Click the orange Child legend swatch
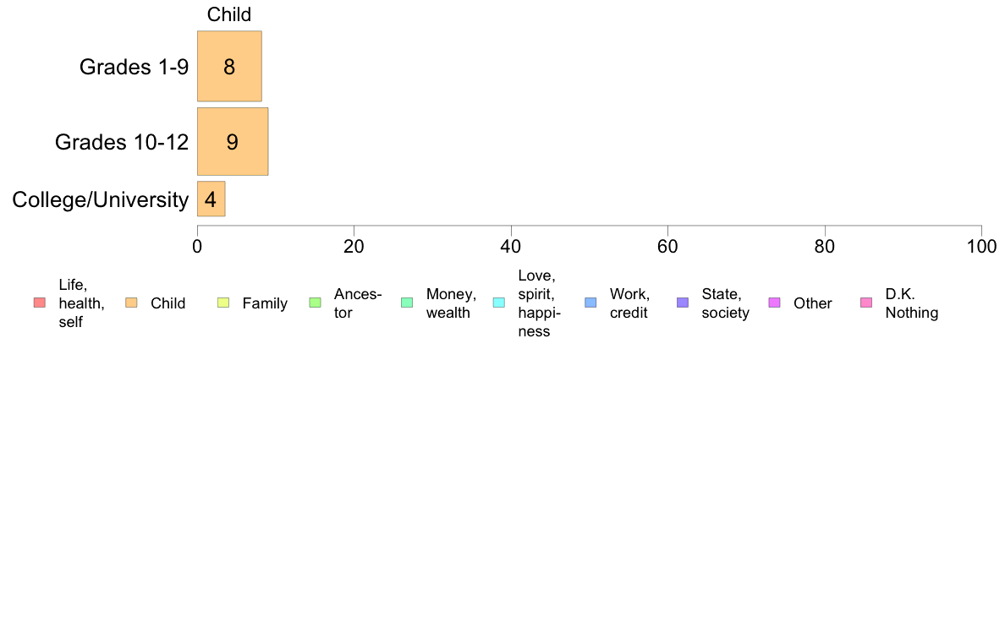Screen dimensions: 1005x622 (131, 303)
